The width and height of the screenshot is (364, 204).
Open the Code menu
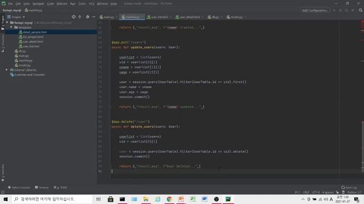tap(51, 4)
